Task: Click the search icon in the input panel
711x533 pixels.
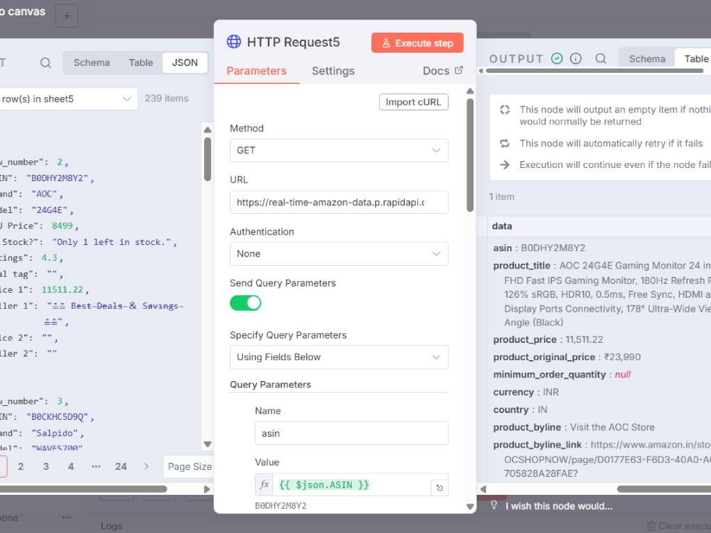Action: (45, 62)
